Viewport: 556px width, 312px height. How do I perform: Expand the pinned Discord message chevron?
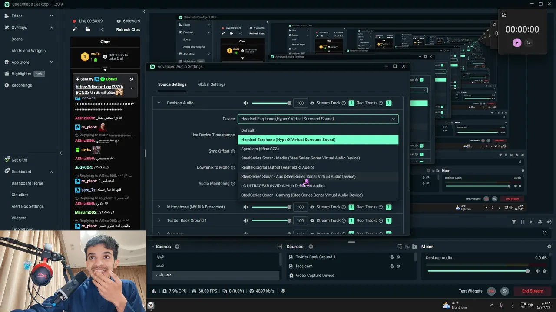pyautogui.click(x=132, y=88)
